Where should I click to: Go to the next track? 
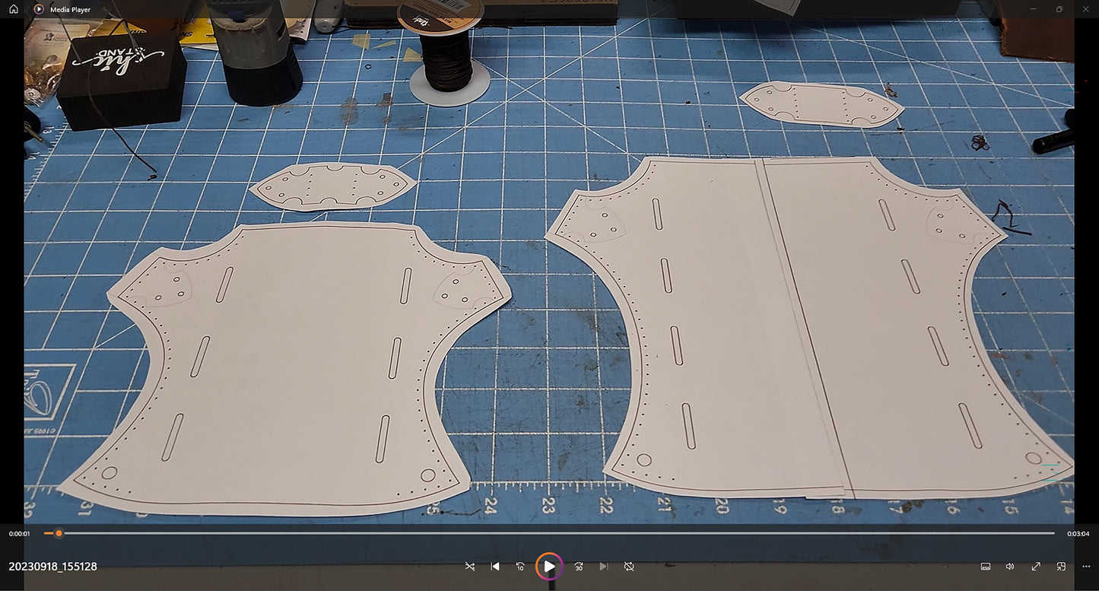604,567
